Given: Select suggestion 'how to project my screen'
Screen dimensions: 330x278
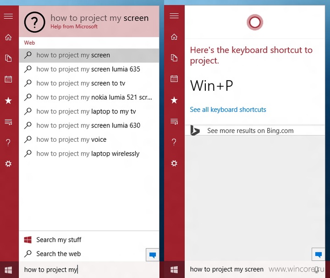Looking at the screenshot, I should point(89,56).
